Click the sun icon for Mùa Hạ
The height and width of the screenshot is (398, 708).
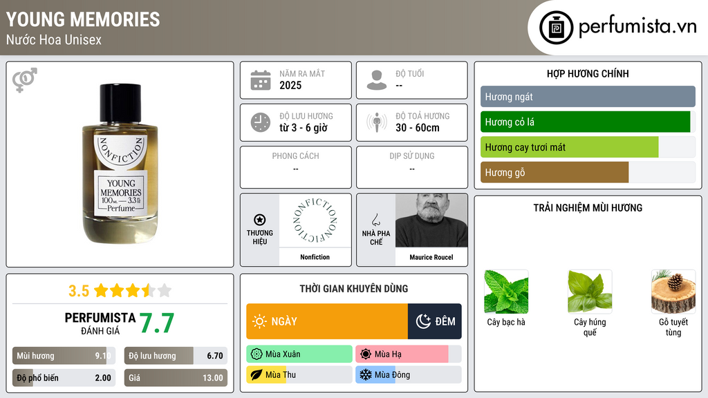tap(366, 354)
